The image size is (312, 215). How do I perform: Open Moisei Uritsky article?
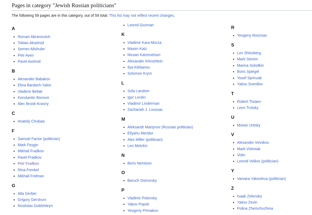(x=249, y=125)
